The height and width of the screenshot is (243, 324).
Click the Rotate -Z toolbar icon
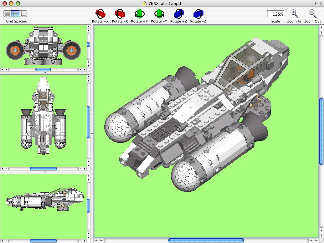[x=198, y=14]
